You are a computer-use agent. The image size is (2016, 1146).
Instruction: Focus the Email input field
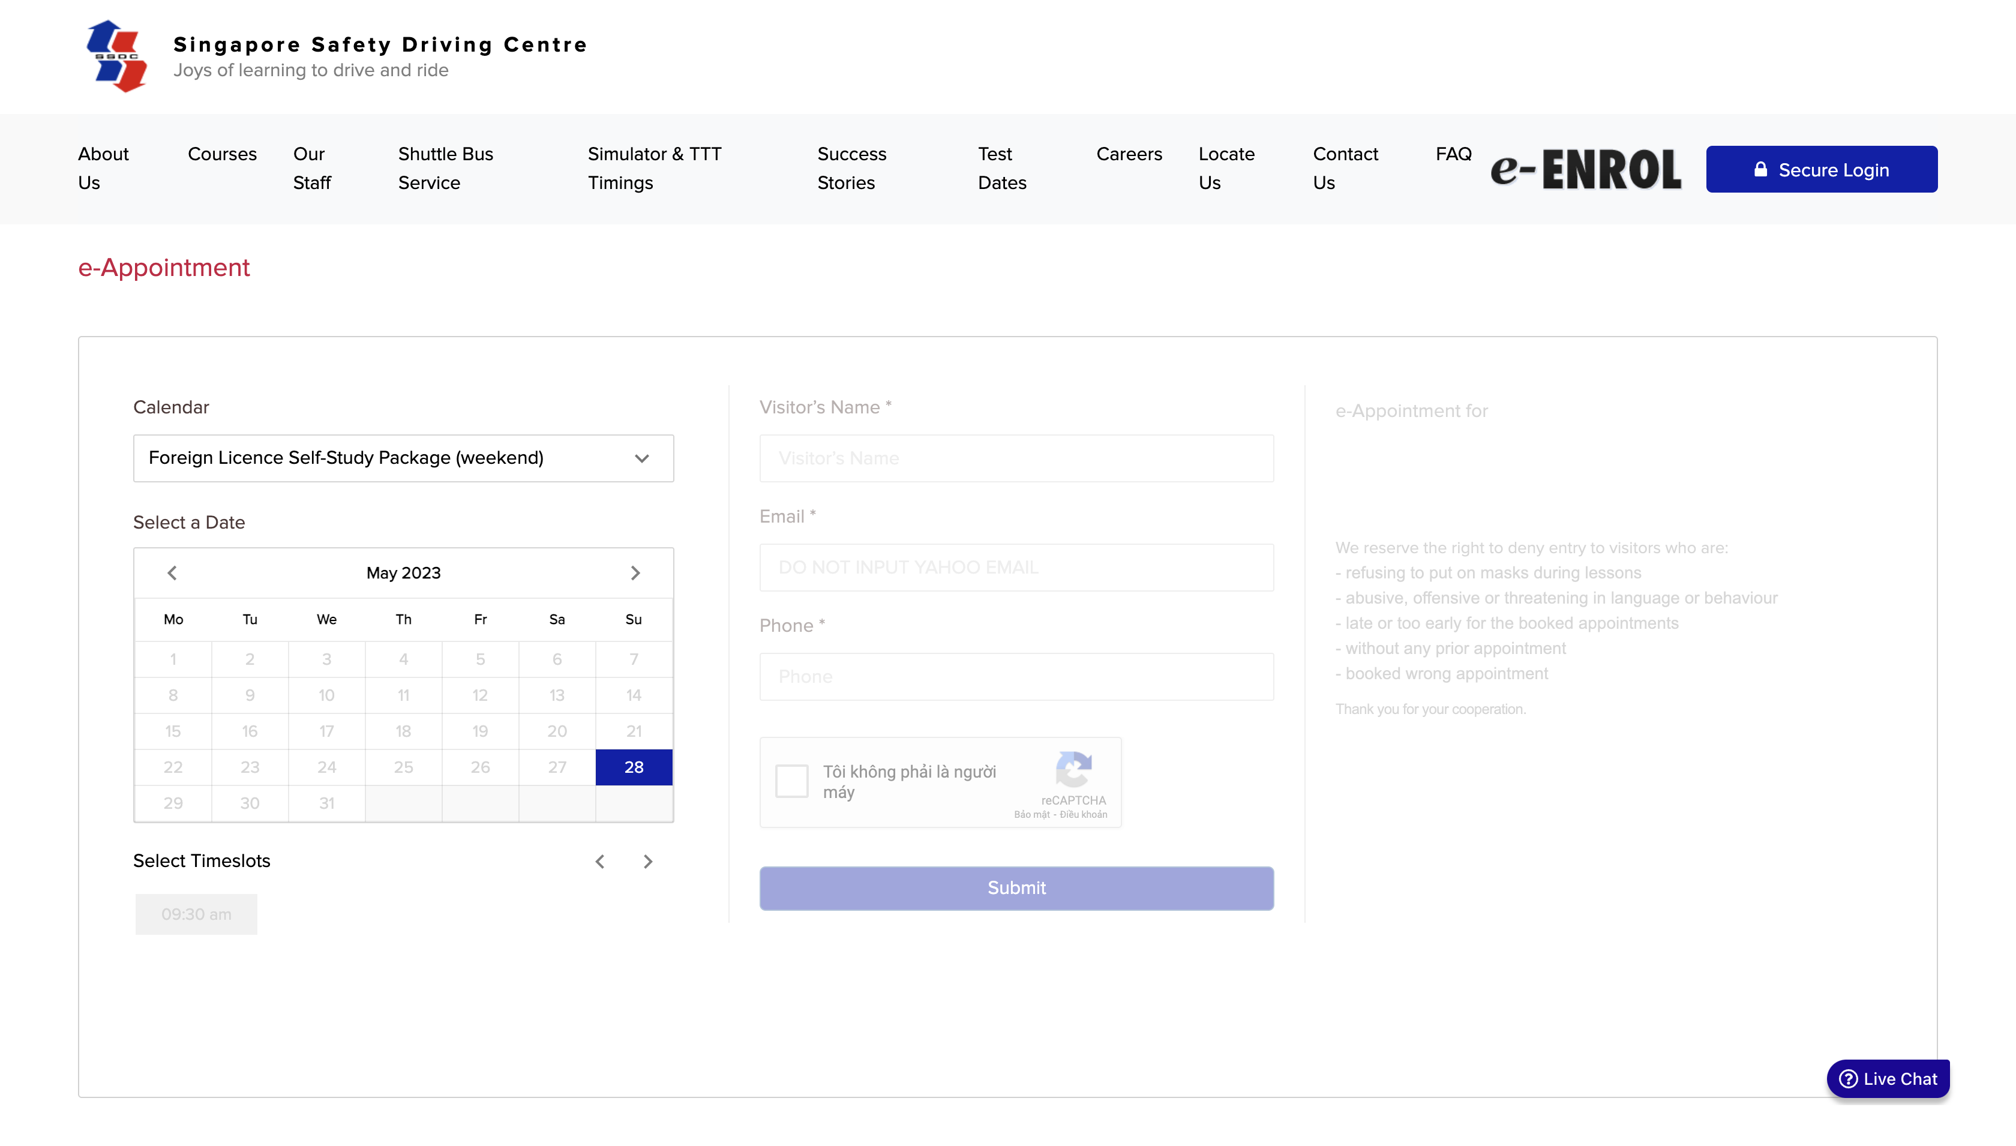click(1016, 568)
